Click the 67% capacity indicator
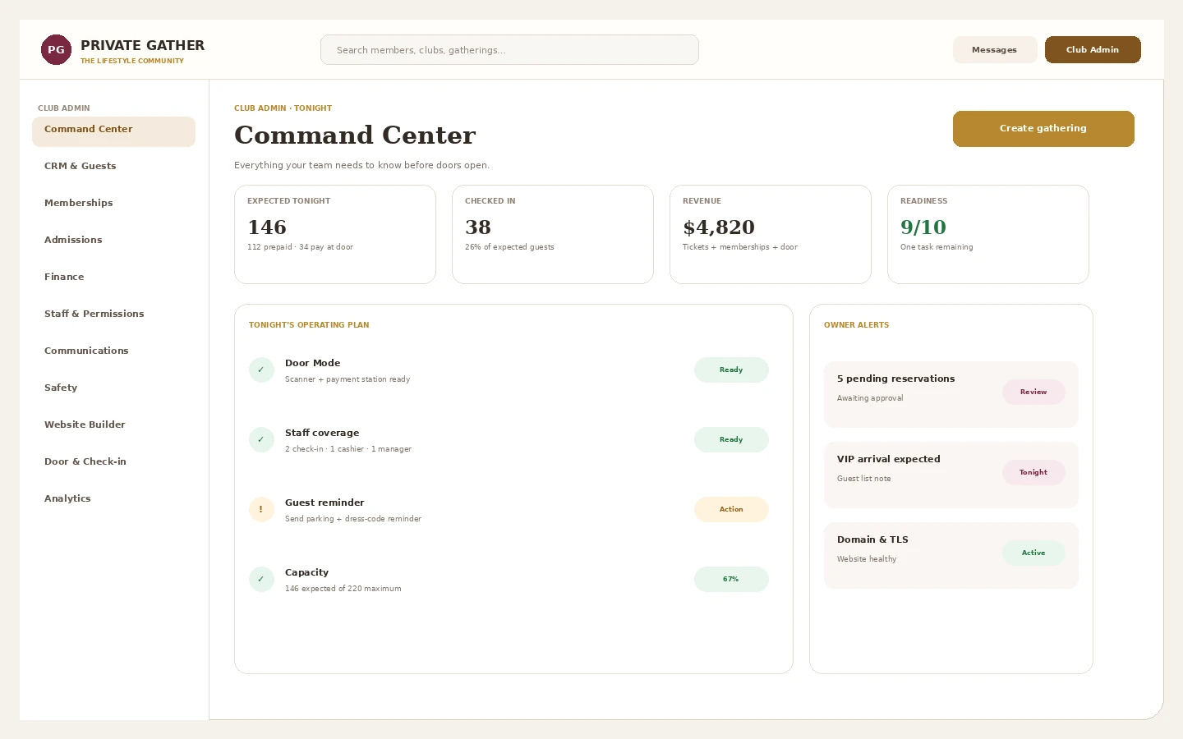The image size is (1183, 739). (731, 580)
